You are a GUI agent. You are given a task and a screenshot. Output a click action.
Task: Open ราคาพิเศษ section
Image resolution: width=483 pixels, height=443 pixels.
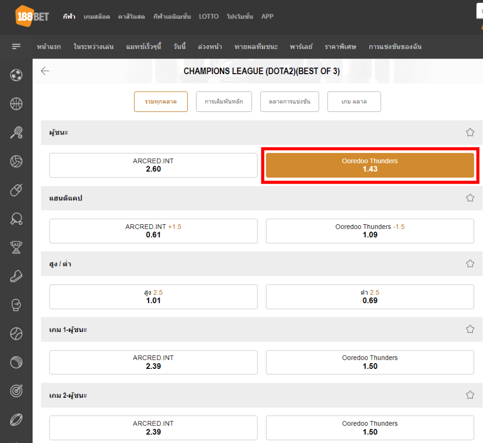pos(341,47)
